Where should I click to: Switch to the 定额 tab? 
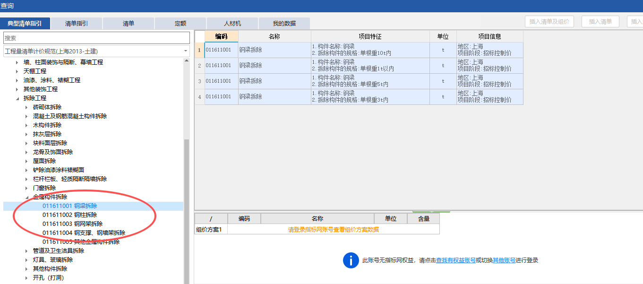[180, 23]
